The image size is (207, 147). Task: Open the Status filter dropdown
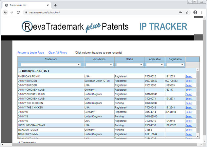click(130, 65)
